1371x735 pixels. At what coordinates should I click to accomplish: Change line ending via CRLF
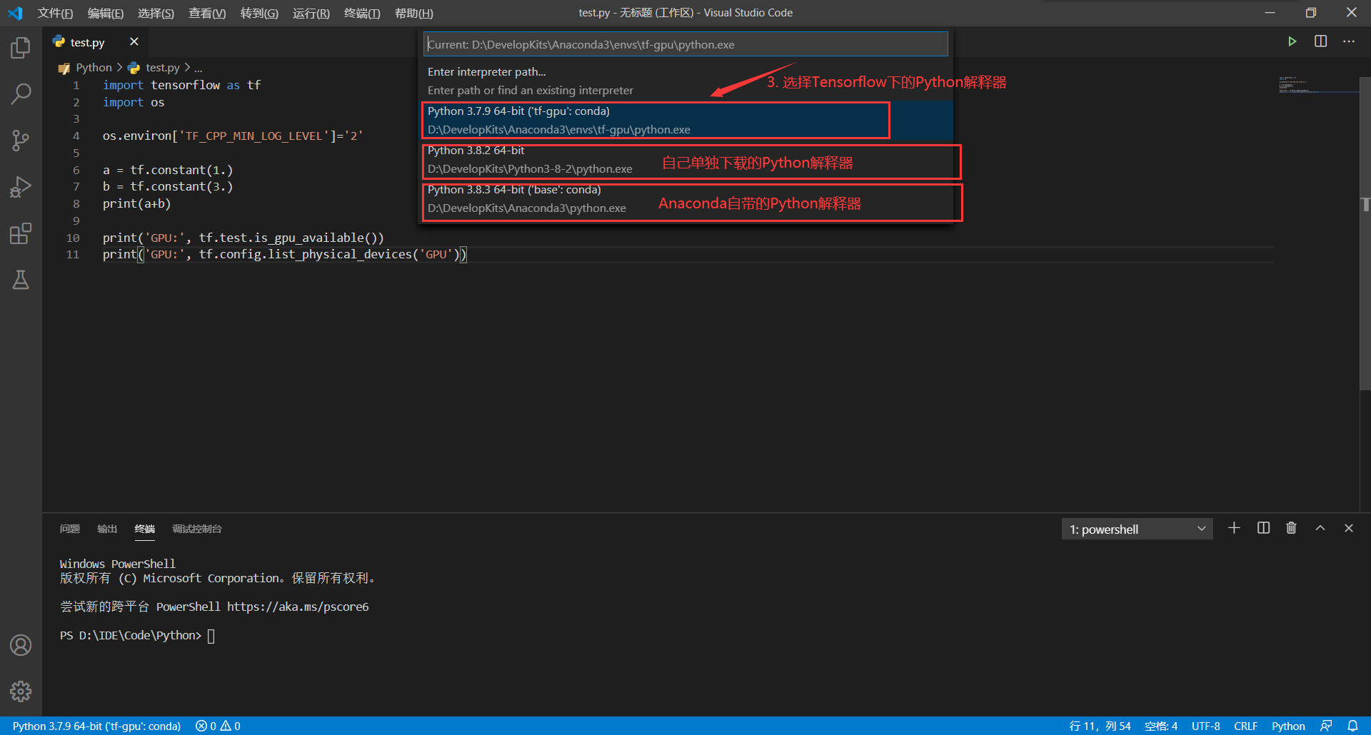point(1245,726)
